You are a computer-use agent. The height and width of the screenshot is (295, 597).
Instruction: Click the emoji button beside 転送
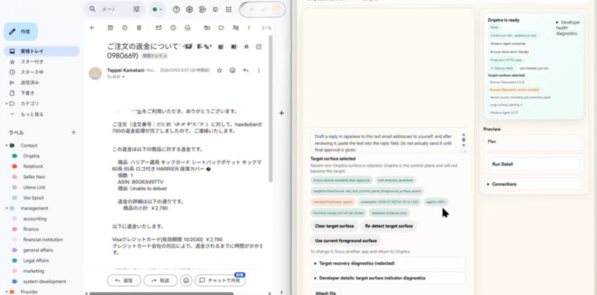click(x=186, y=280)
